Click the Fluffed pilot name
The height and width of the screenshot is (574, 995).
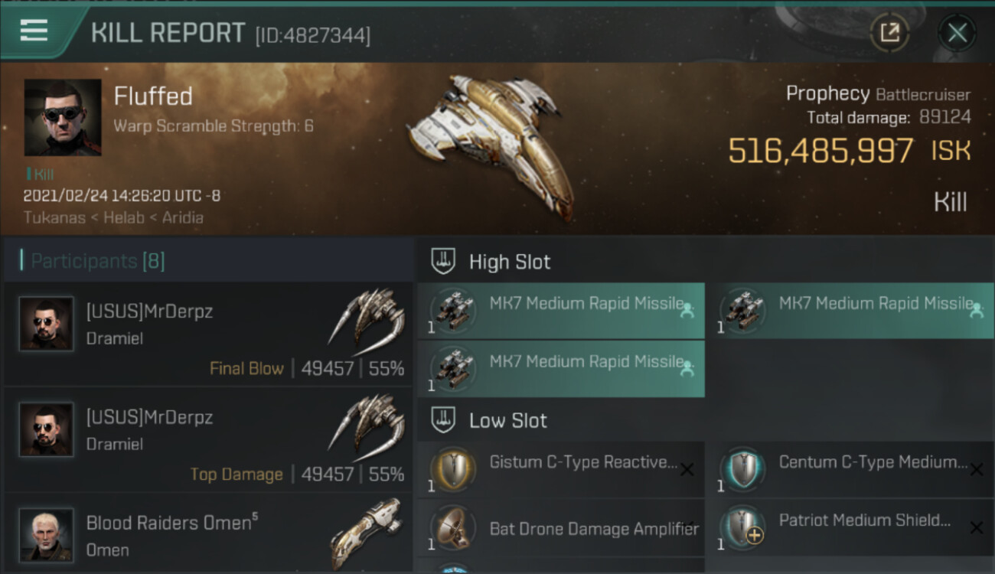[153, 96]
